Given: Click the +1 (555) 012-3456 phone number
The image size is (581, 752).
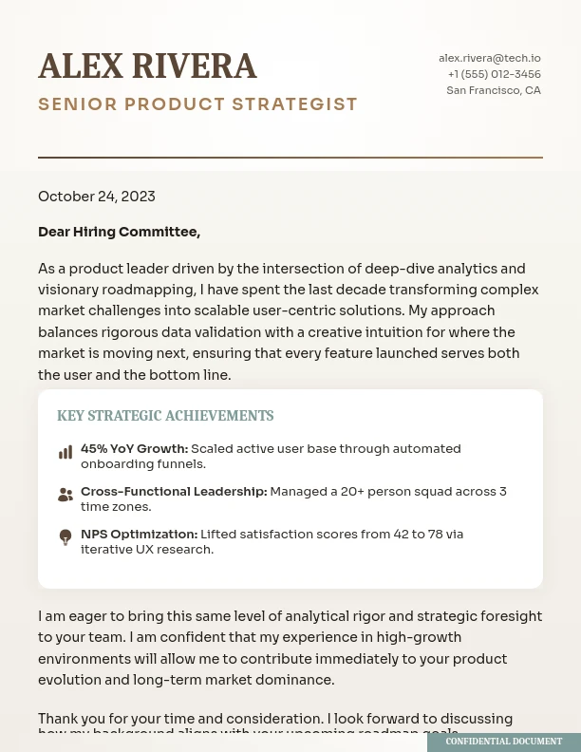Looking at the screenshot, I should 494,74.
